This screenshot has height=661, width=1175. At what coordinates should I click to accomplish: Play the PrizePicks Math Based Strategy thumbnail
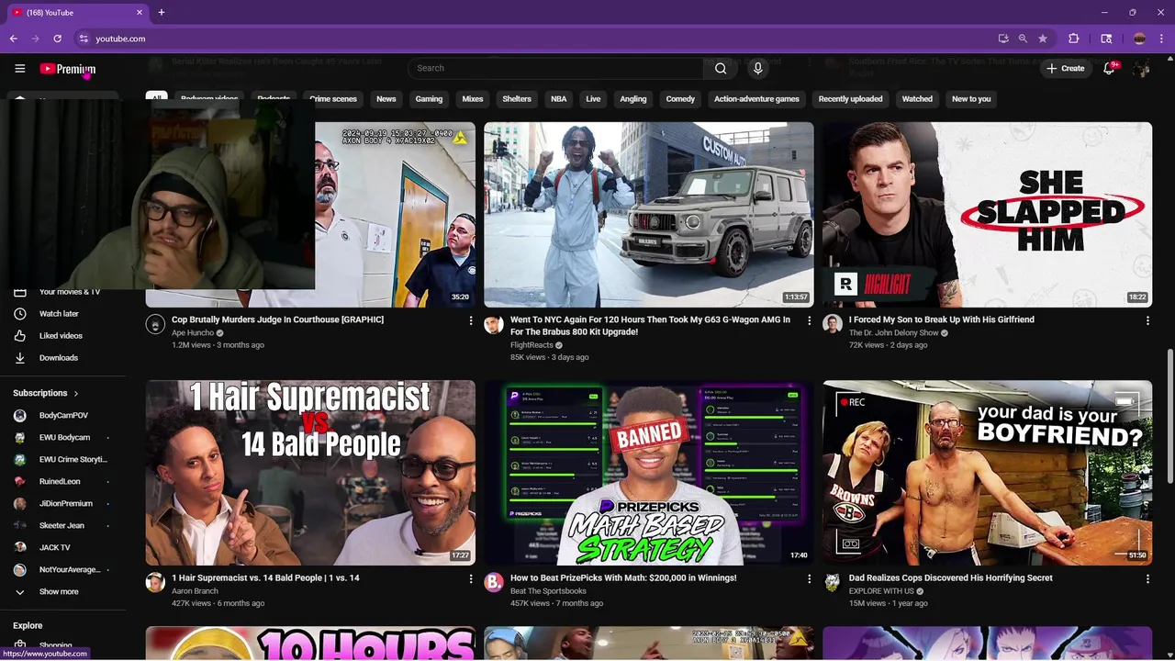pyautogui.click(x=649, y=473)
